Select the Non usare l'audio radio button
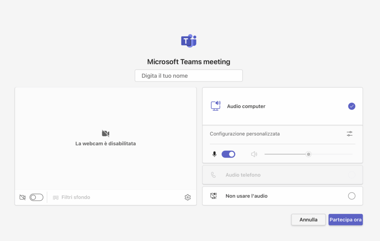Viewport: 380px width, 241px height. point(352,196)
